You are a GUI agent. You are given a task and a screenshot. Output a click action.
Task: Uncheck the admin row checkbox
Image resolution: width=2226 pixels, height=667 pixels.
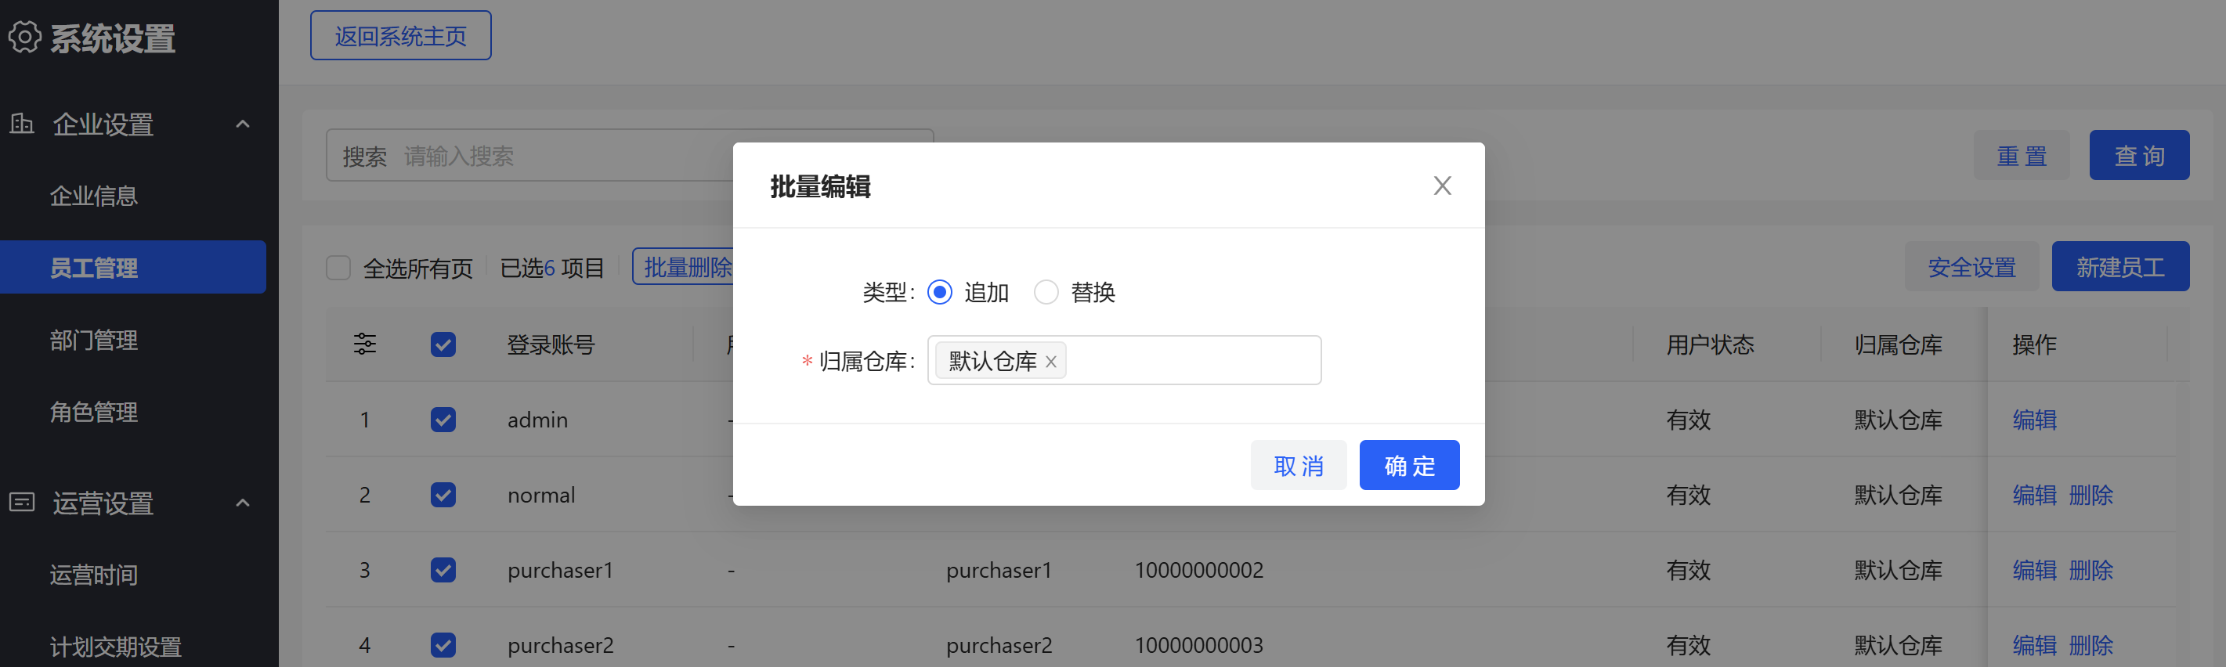443,420
